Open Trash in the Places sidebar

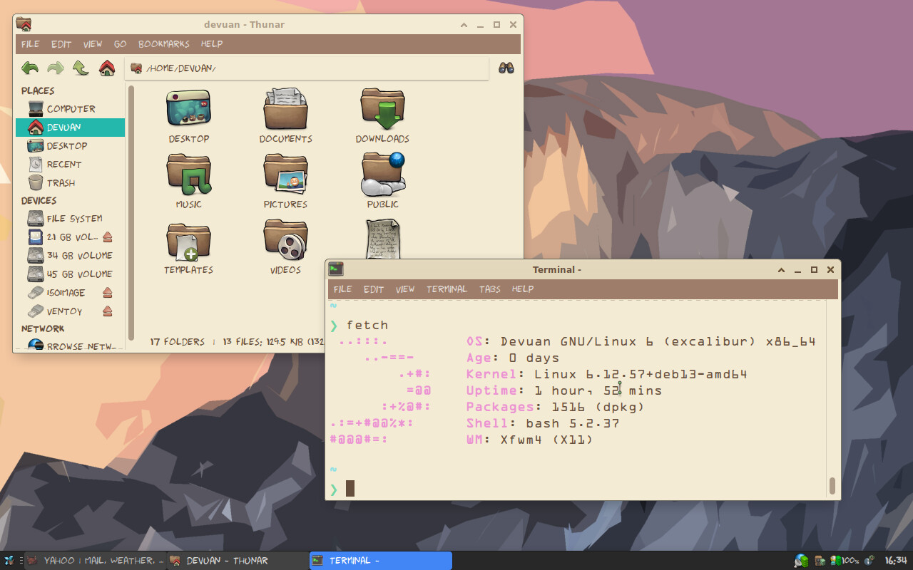61,183
